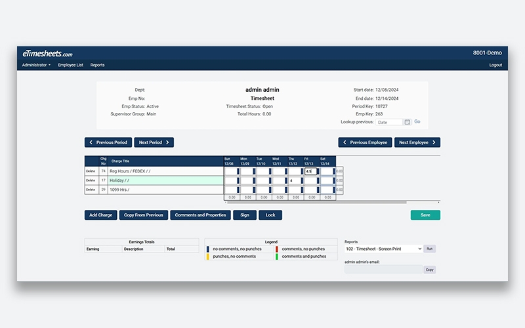The width and height of the screenshot is (525, 328).
Task: Select the highlighted Holiday charge title
Action: tap(119, 180)
